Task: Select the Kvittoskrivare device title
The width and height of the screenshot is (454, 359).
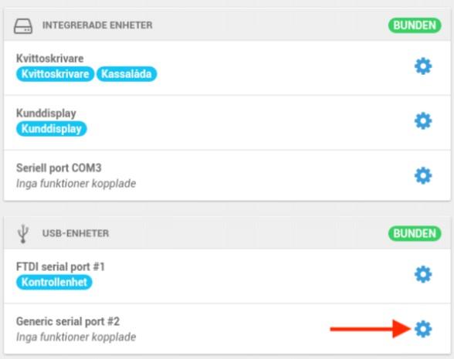Action: [49, 58]
